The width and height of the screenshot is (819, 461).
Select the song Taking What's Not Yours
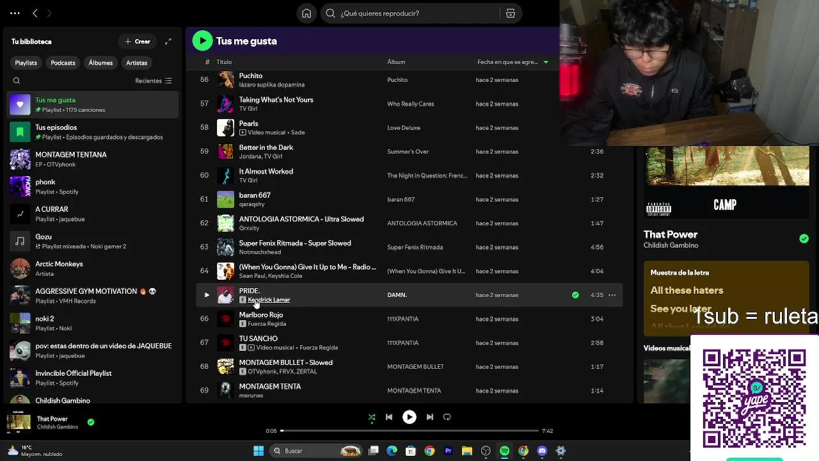409,104
